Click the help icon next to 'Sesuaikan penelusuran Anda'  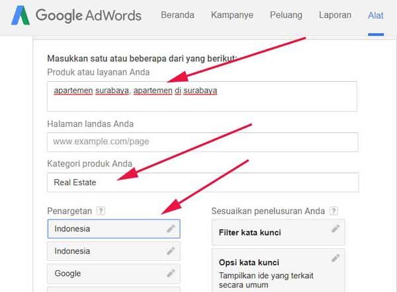pos(333,211)
